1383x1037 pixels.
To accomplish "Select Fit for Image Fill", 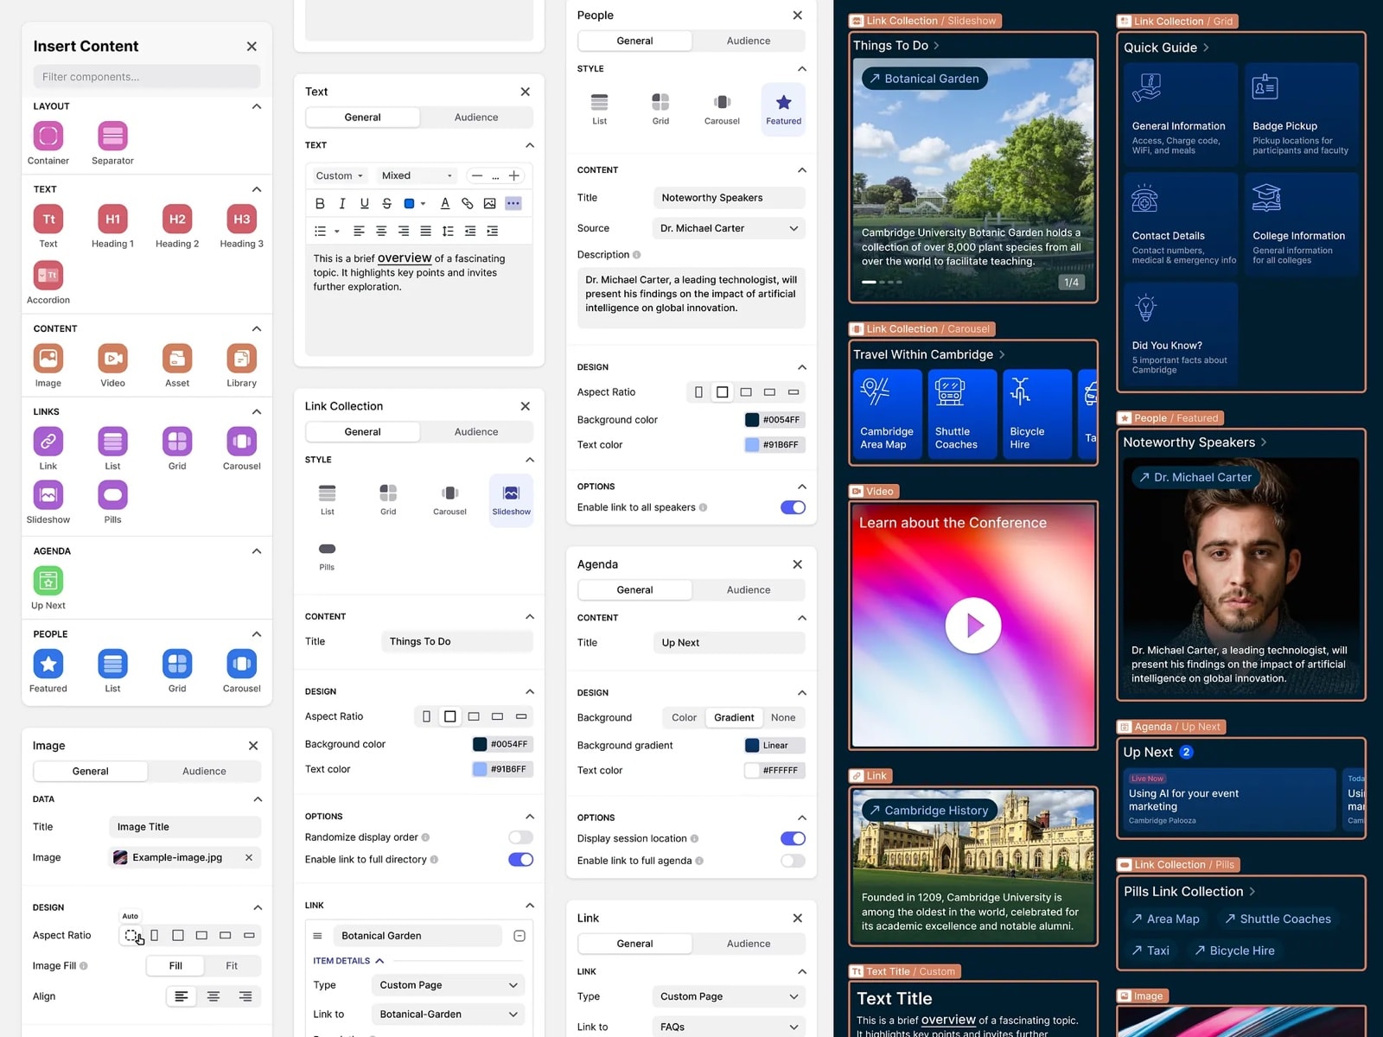I will pyautogui.click(x=232, y=965).
